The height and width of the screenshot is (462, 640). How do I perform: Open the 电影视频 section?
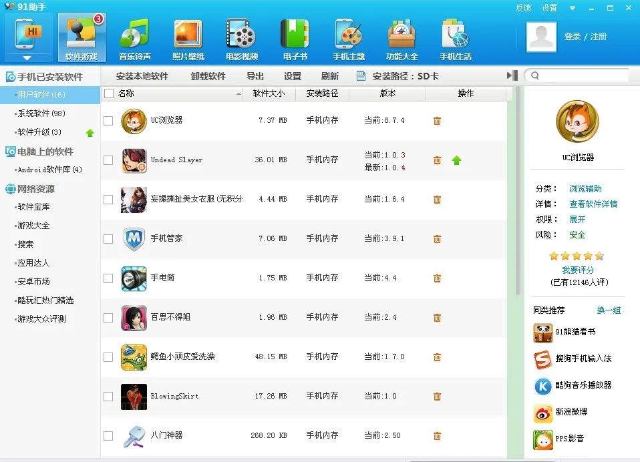point(242,39)
